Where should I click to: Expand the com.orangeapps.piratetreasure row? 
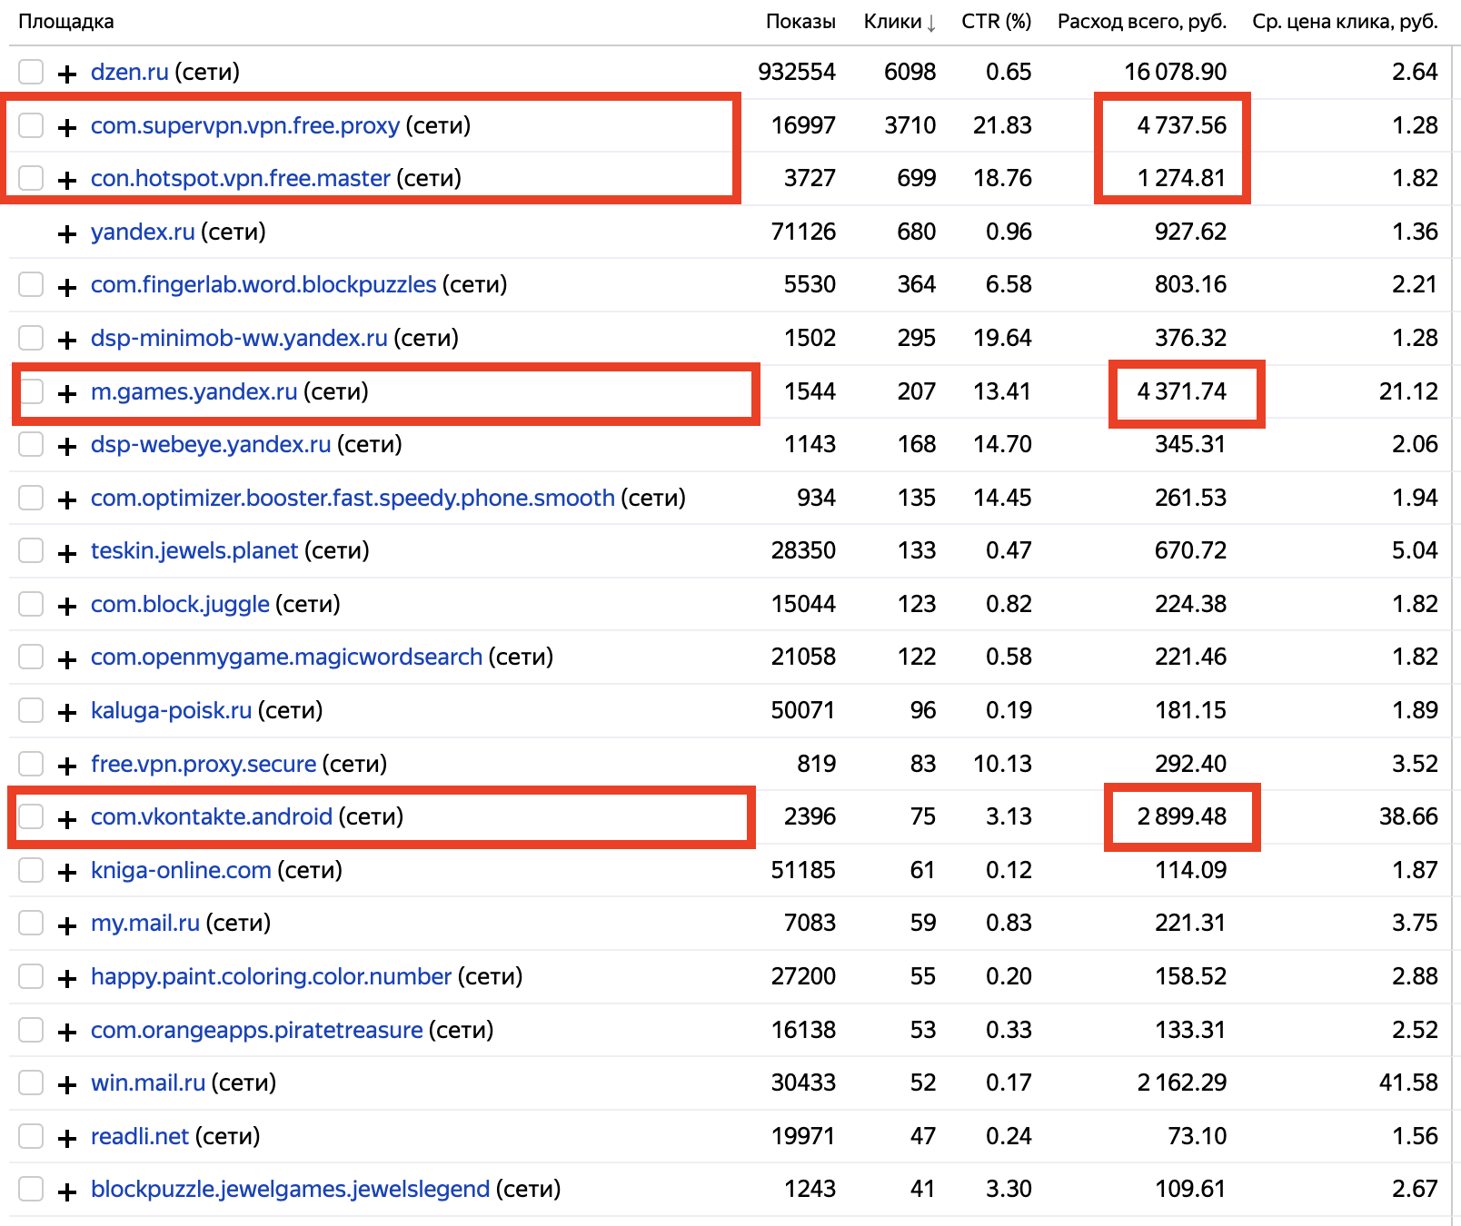click(66, 1032)
